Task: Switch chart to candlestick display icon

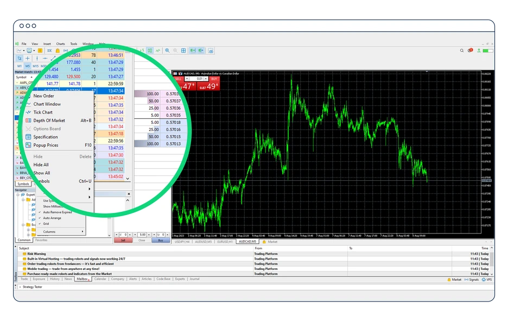Action: (150, 51)
